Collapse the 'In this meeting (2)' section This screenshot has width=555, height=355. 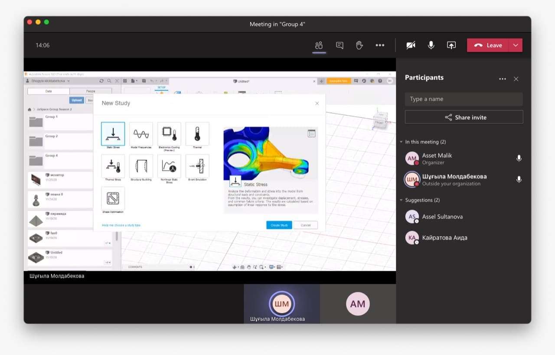(402, 142)
